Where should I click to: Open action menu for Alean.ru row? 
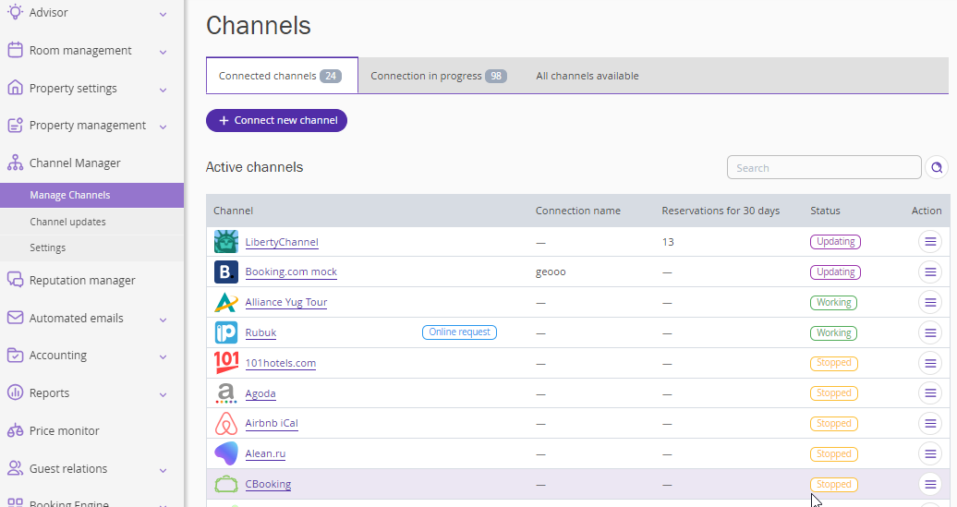pyautogui.click(x=930, y=454)
